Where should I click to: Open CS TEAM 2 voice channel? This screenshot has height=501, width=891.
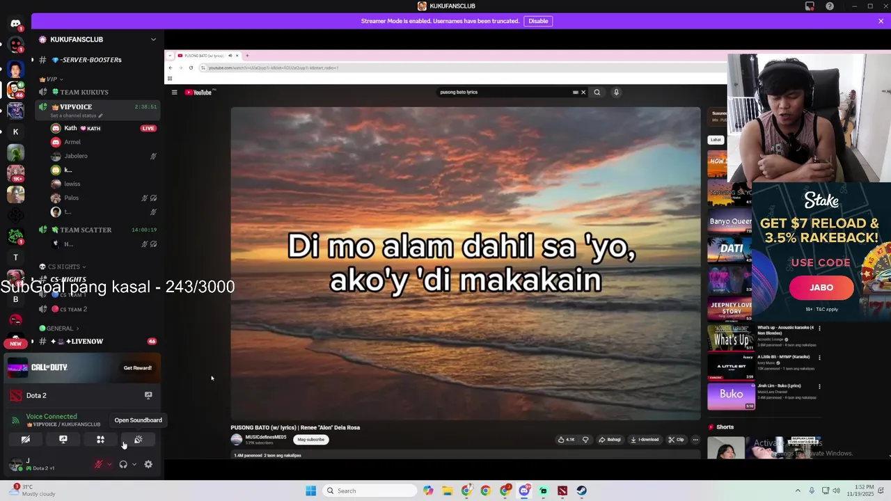[97, 309]
